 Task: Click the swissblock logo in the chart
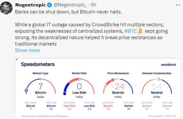[168, 64]
